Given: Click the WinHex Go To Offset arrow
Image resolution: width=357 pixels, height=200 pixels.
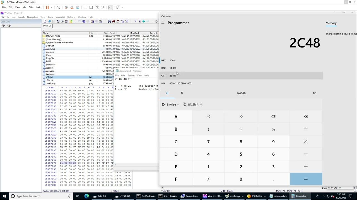Looking at the screenshot, I should click(x=135, y=21).
